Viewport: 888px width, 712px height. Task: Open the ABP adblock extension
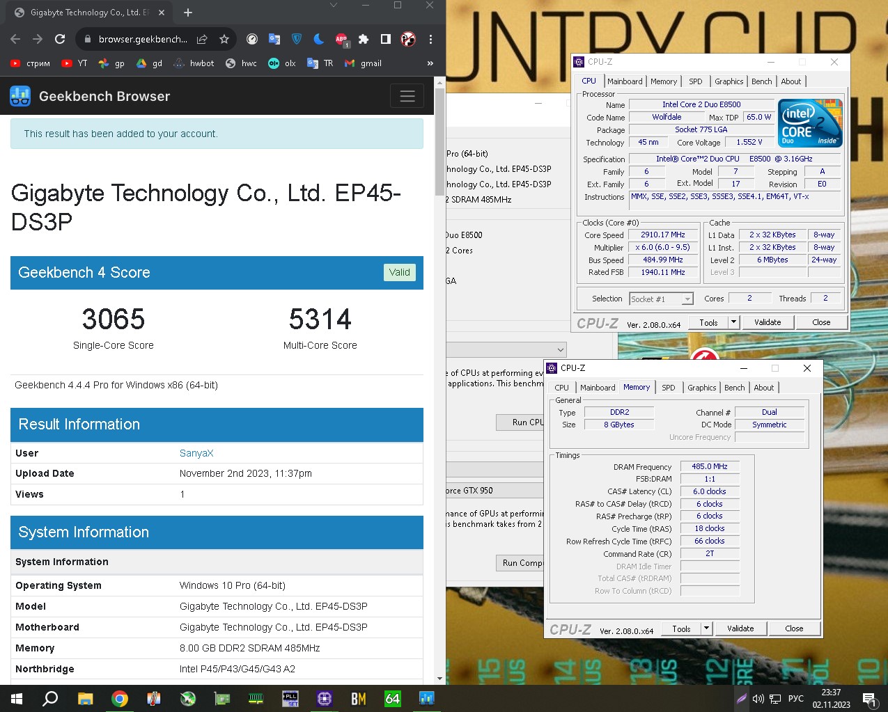coord(341,40)
